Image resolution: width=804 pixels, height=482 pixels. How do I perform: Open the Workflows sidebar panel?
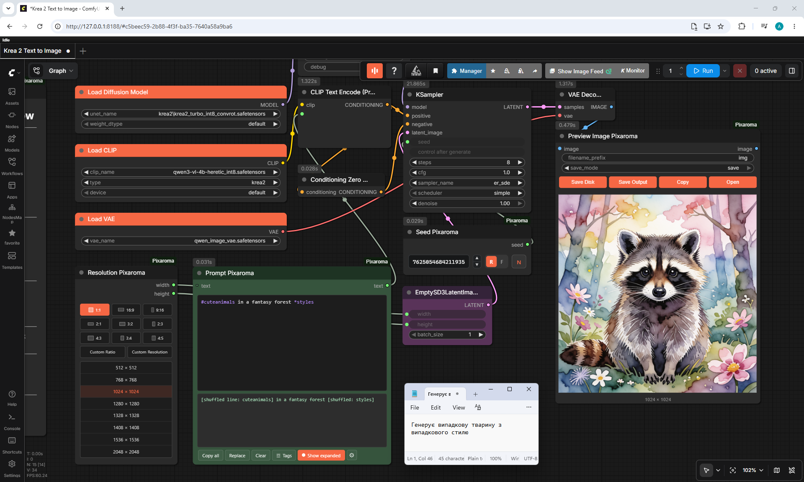[12, 166]
